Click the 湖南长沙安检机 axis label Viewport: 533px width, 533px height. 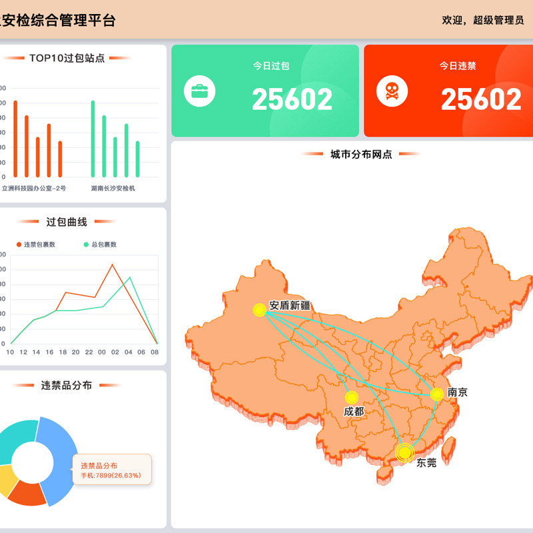(113, 187)
